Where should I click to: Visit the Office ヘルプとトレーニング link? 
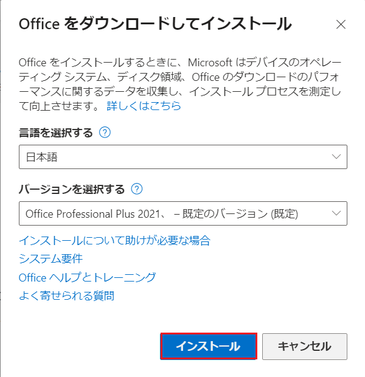click(x=87, y=277)
